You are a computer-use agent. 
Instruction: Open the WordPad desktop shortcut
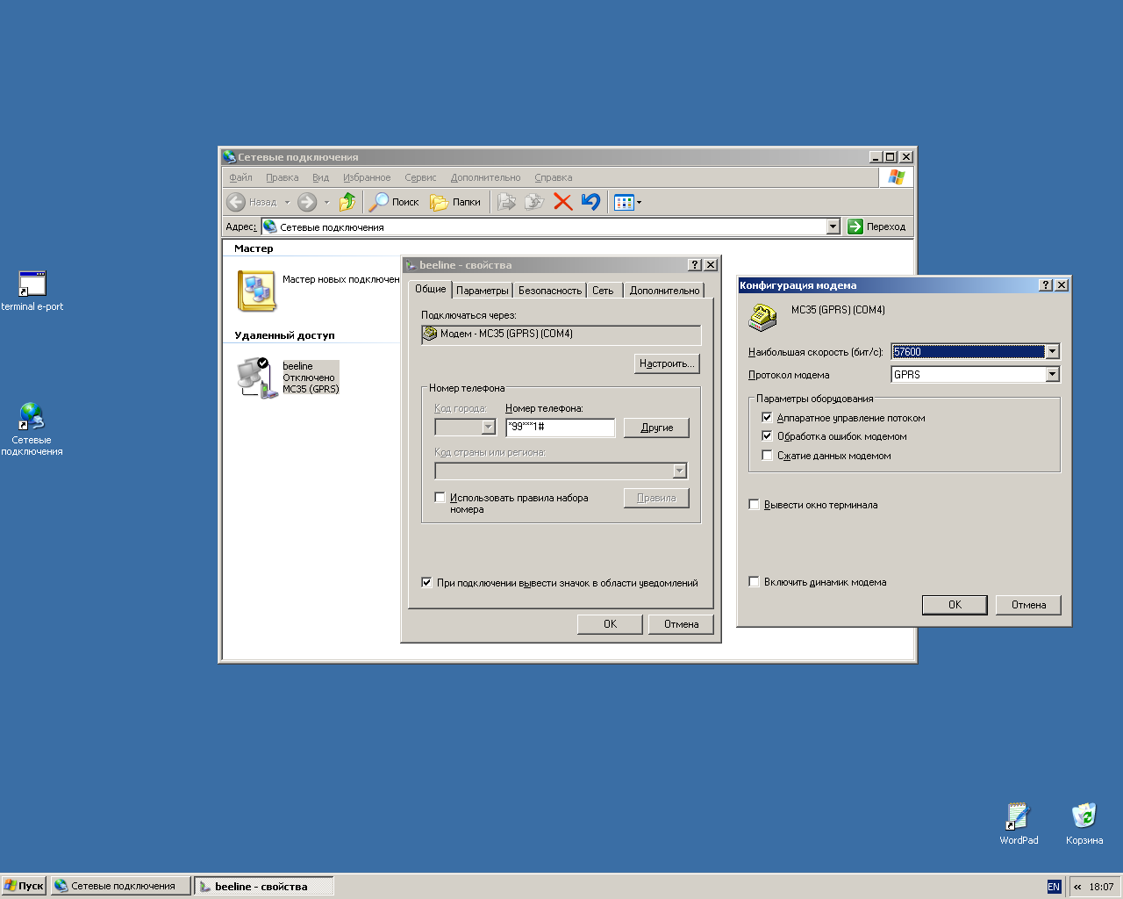(x=1018, y=816)
